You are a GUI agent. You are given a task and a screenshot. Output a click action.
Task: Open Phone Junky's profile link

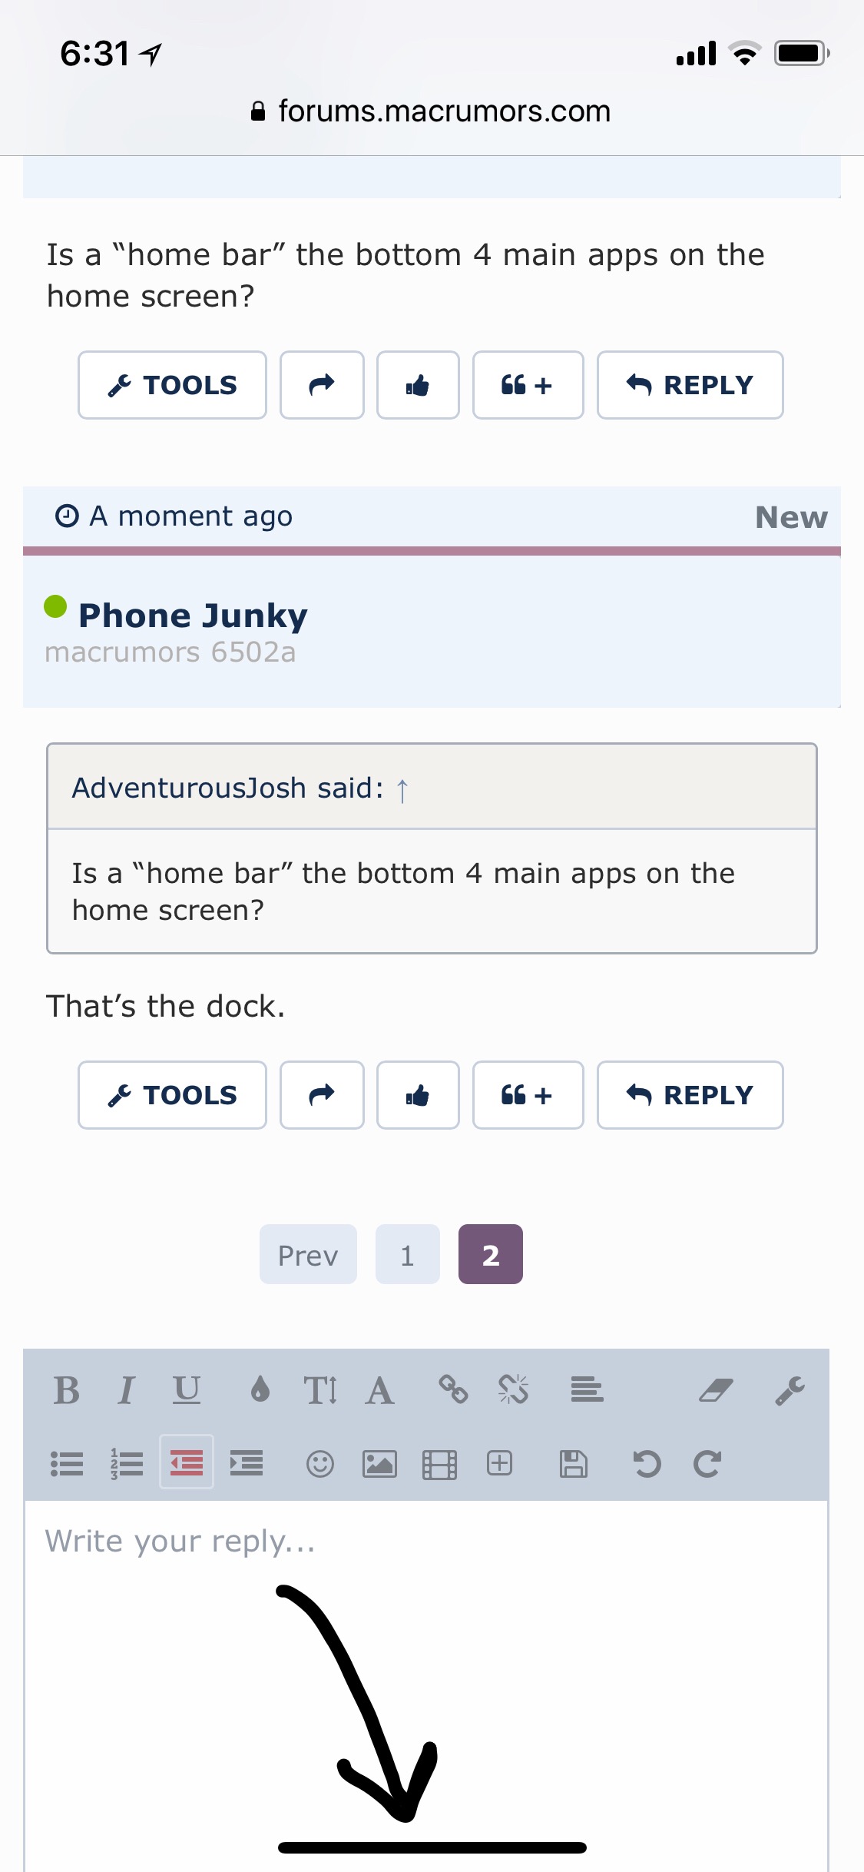[x=193, y=616]
